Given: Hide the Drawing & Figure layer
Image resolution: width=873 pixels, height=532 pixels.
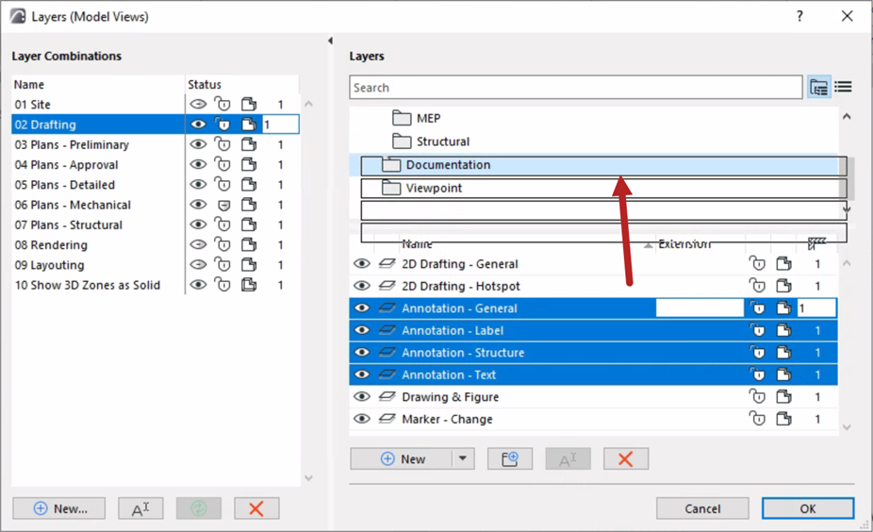Looking at the screenshot, I should coord(362,396).
